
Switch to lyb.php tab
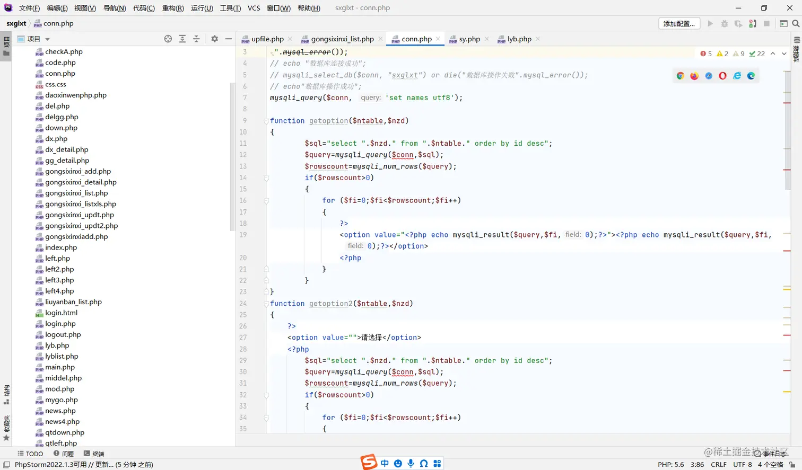pos(519,39)
